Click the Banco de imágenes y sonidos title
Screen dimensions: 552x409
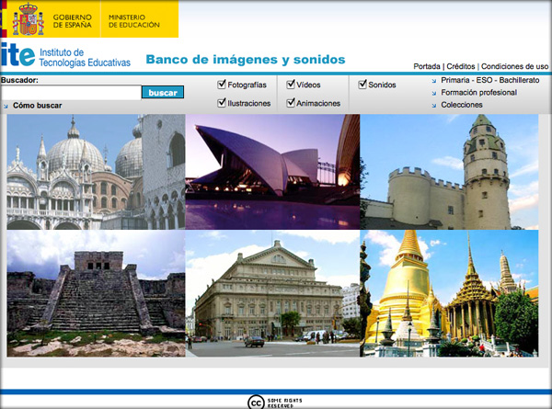246,60
